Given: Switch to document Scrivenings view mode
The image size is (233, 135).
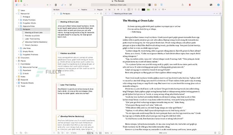Looking at the screenshot, I should pyautogui.click(x=150, y=5).
